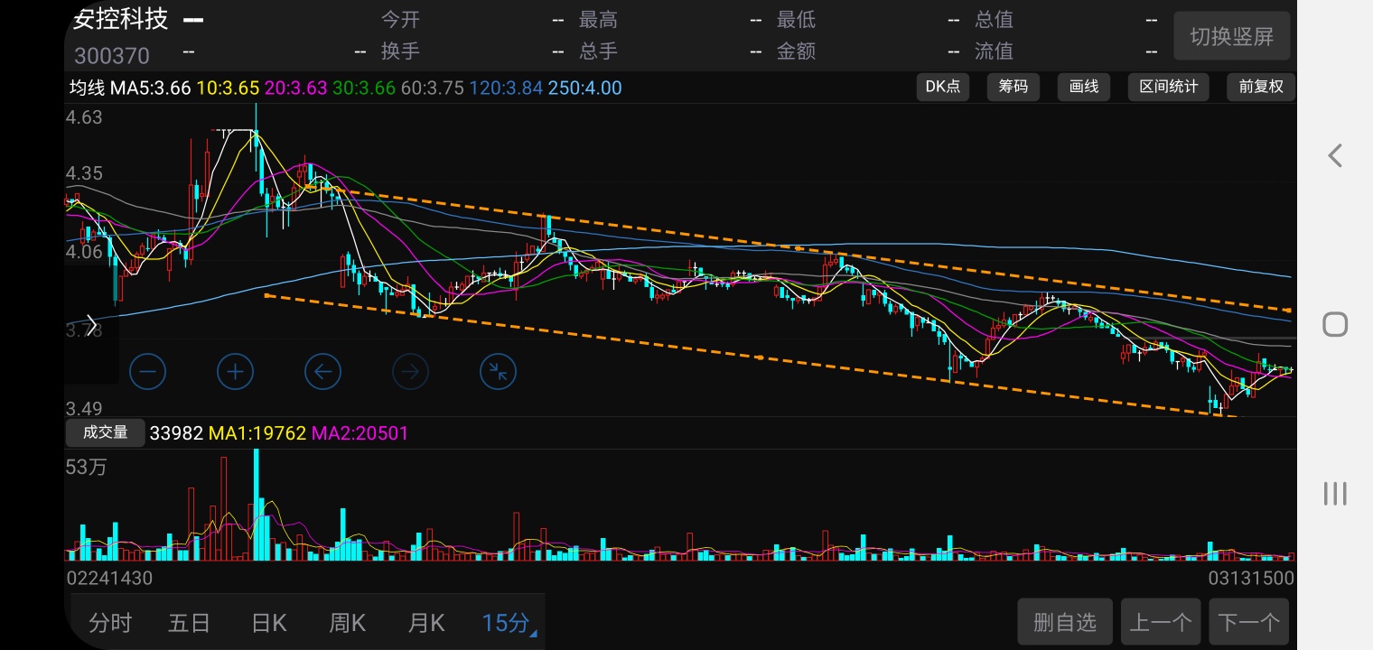Switch to portrait with 切换竖屏 button
Viewport: 1373px width, 650px height.
point(1232,36)
